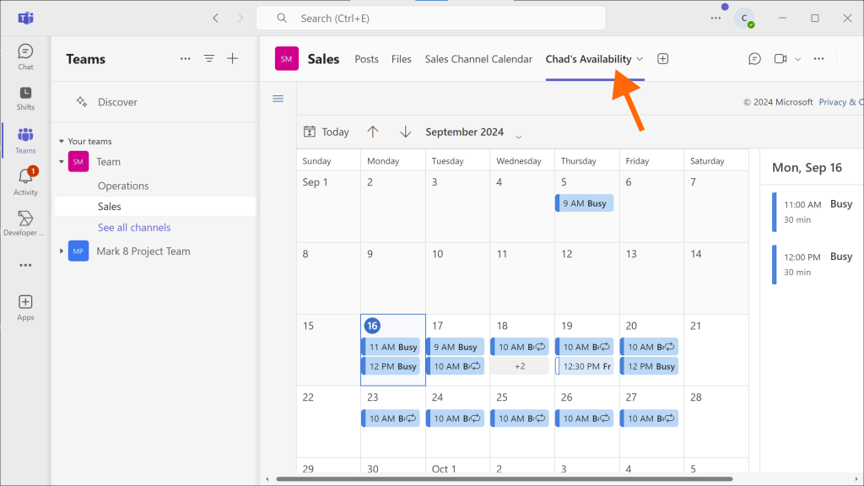Switch to the Files tab
The height and width of the screenshot is (486, 864).
(x=401, y=59)
